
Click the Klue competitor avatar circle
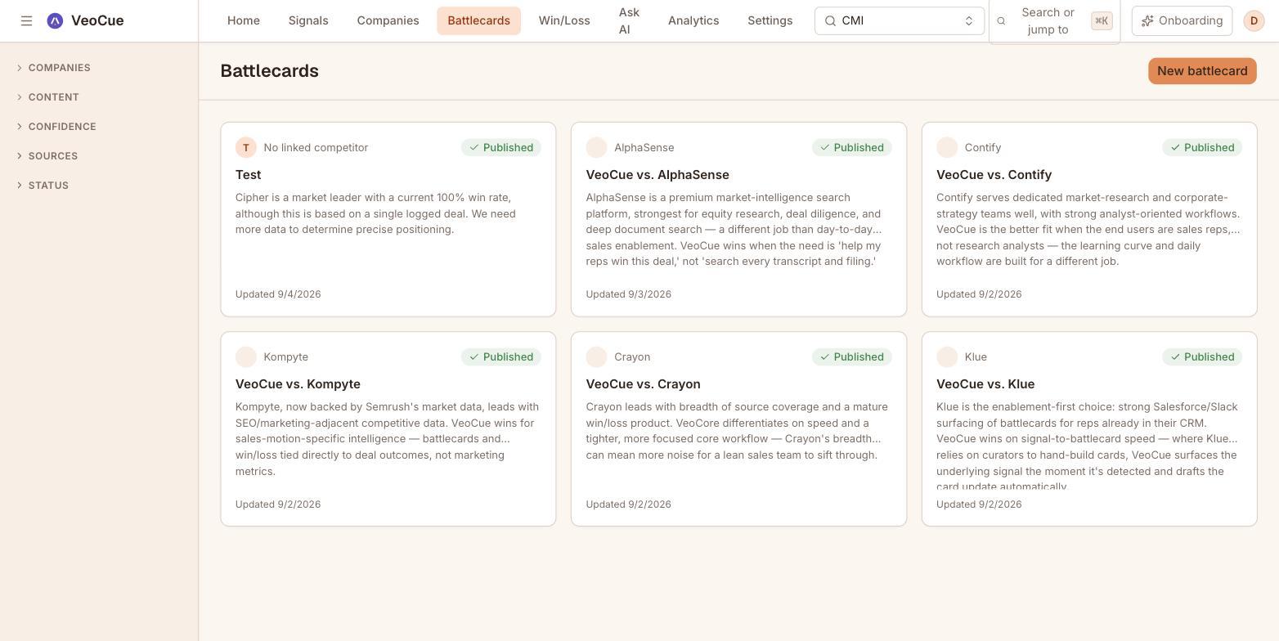pyautogui.click(x=947, y=356)
